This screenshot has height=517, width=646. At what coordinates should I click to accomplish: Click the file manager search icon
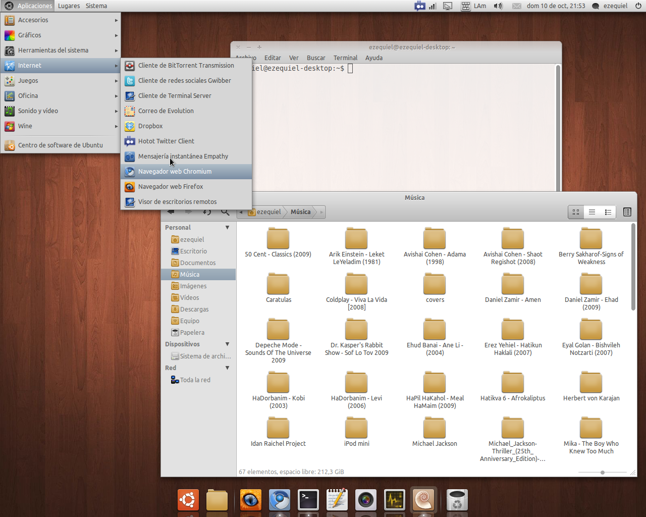coord(225,212)
